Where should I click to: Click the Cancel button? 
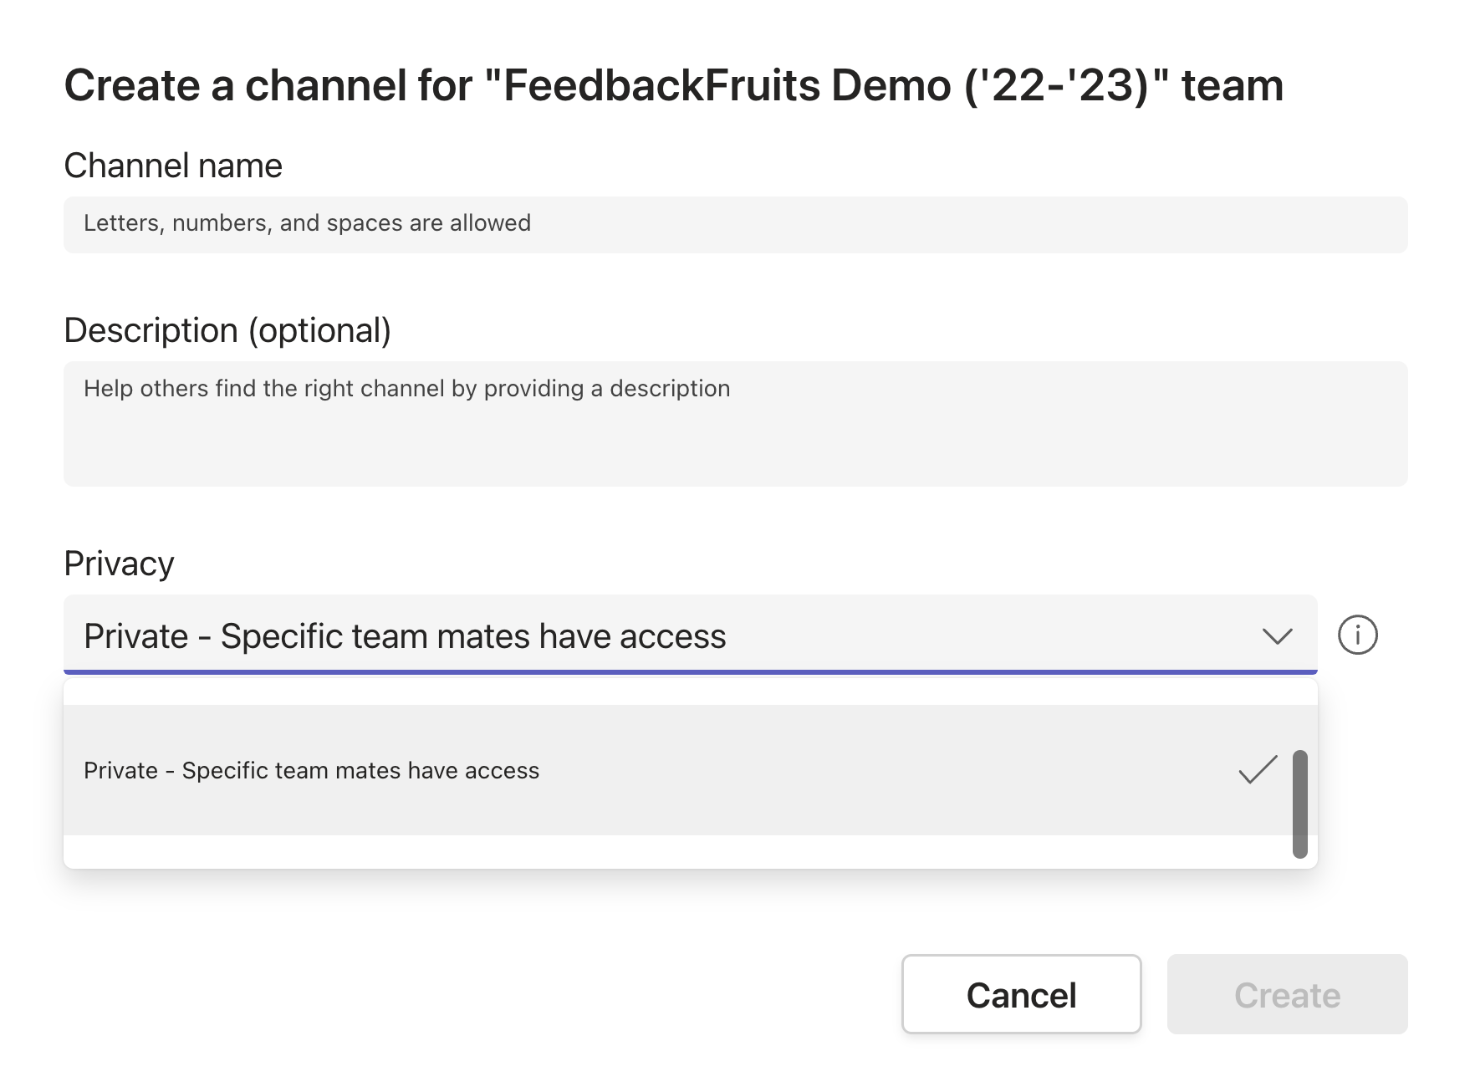[x=1021, y=994]
